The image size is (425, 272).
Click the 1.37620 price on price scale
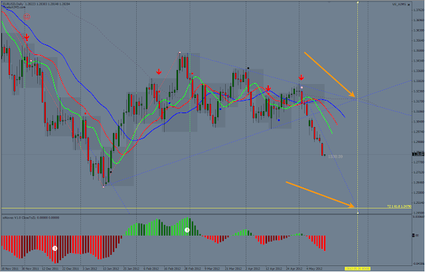(x=418, y=10)
